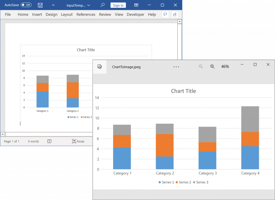275x200 pixels.
Task: Click the Share icon next to Comments
Action: [x=175, y=14]
